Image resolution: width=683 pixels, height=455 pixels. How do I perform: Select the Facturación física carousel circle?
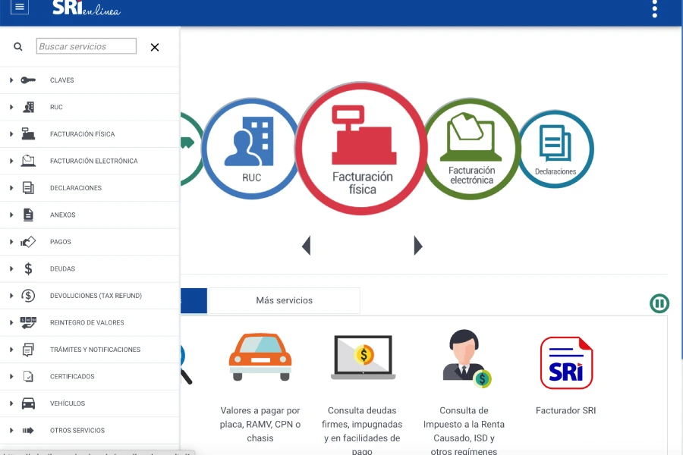pyautogui.click(x=361, y=149)
